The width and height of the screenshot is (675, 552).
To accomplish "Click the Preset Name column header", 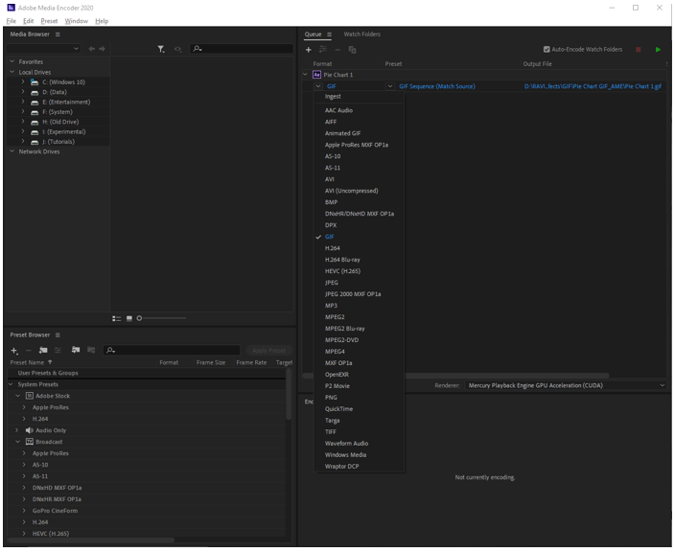I will (27, 362).
